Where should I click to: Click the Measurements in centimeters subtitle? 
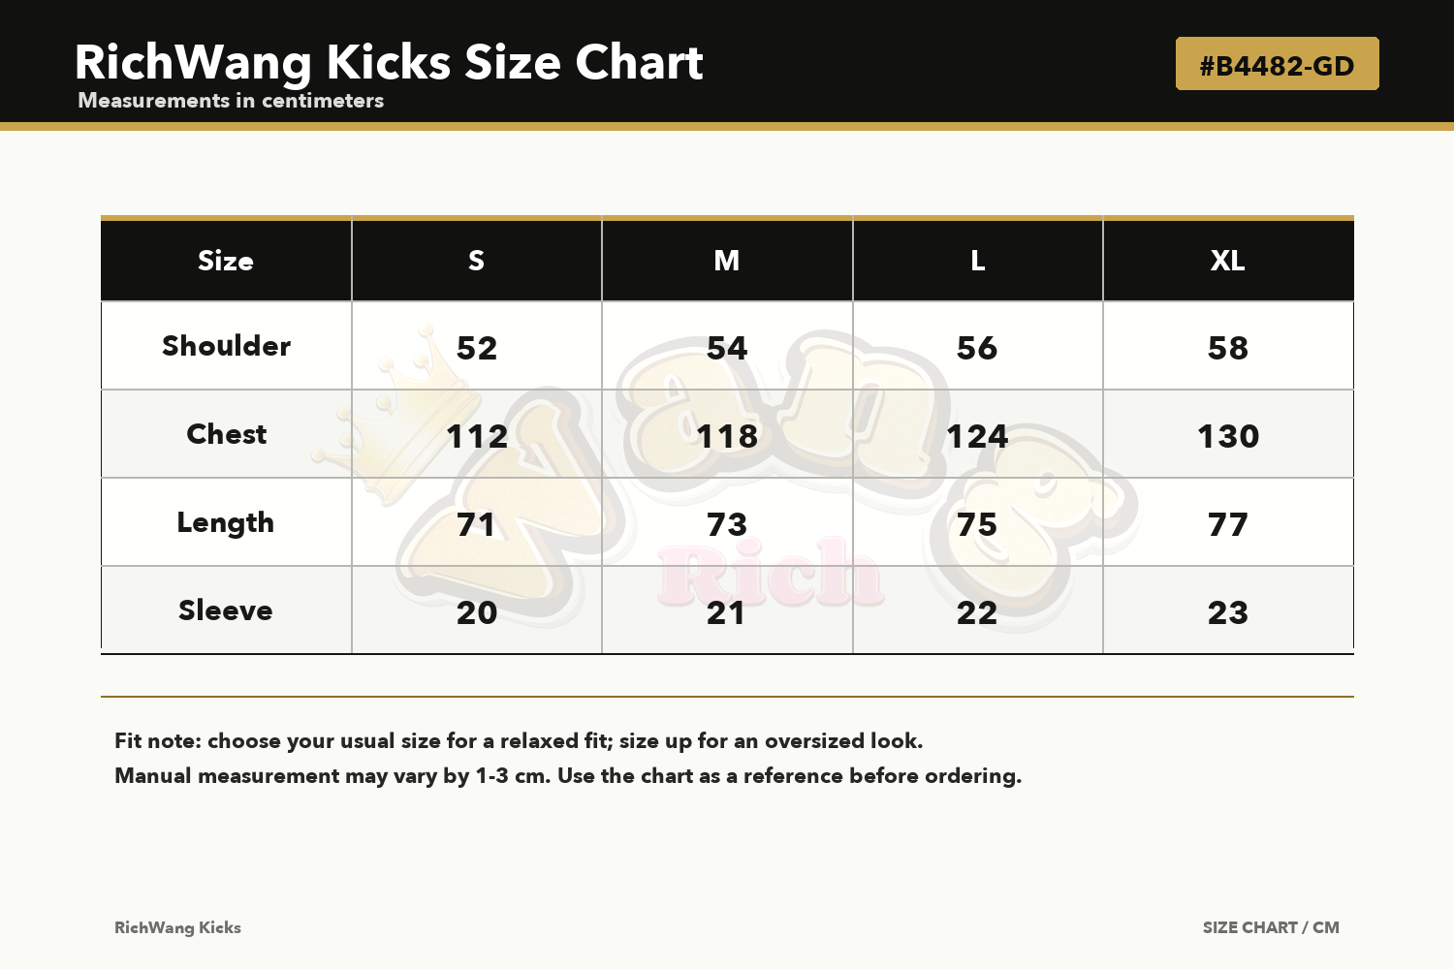tap(231, 101)
